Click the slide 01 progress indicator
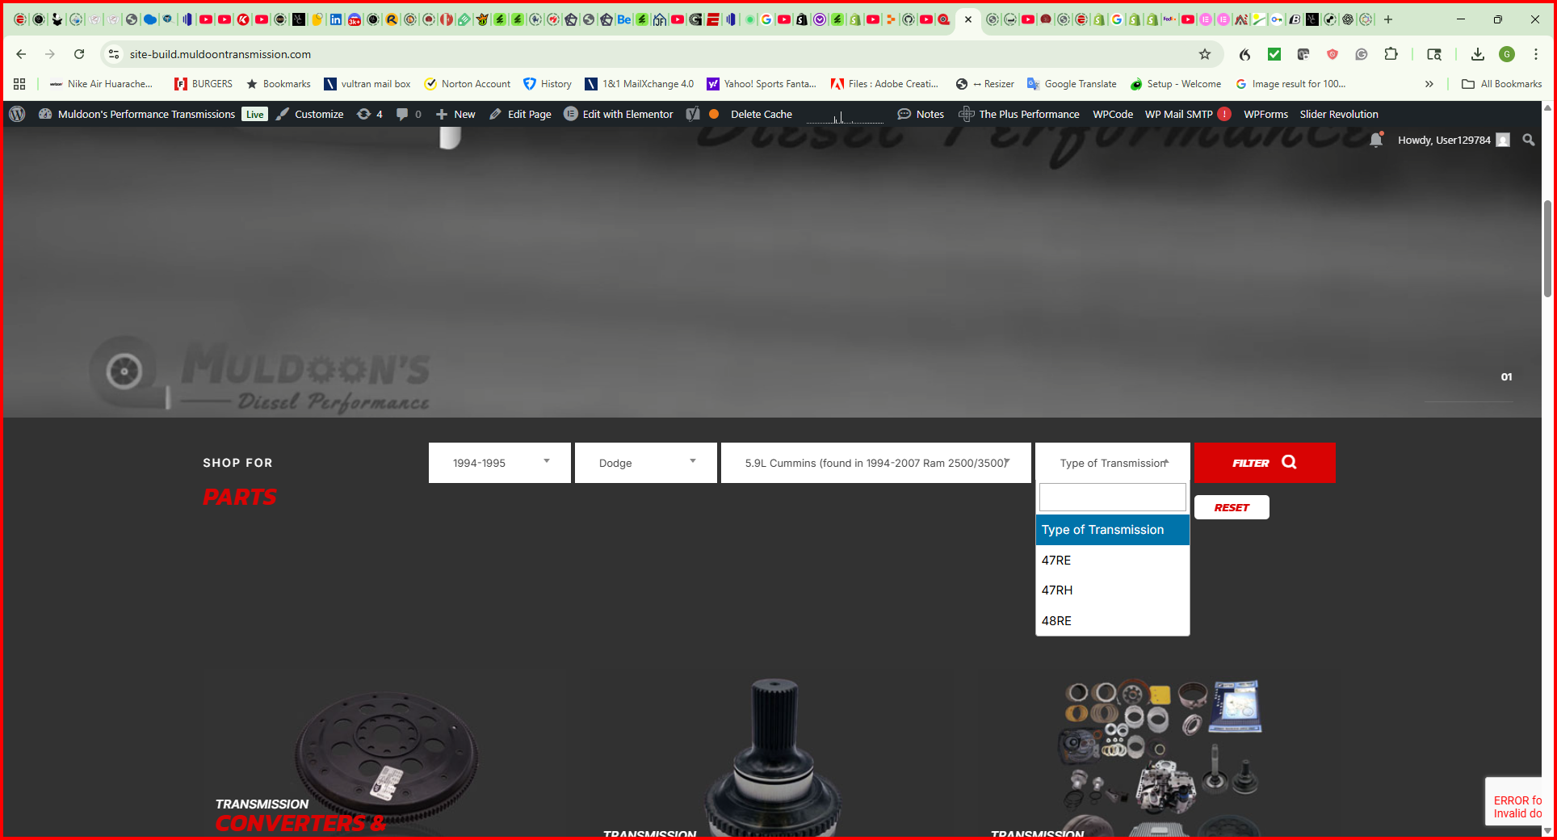This screenshot has height=840, width=1557. 1505,376
